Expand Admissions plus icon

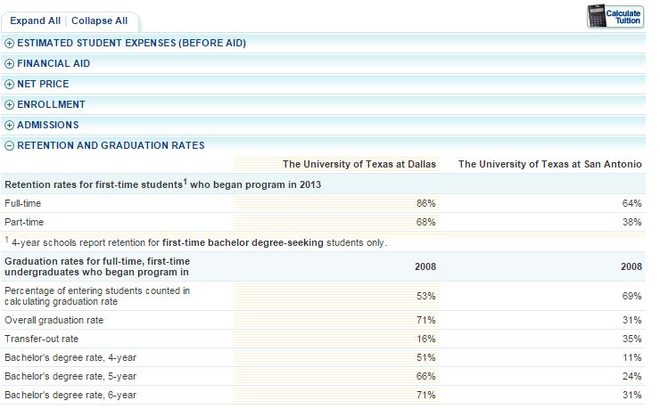point(9,126)
